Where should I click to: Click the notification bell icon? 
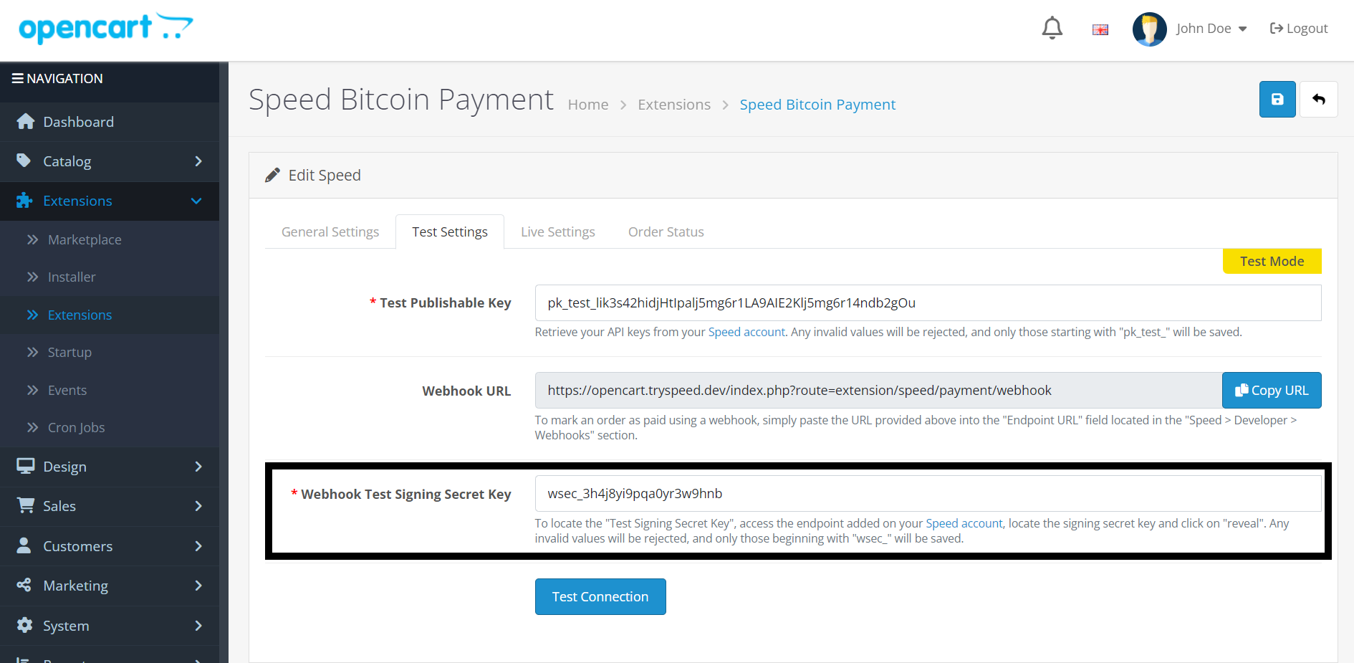[1052, 29]
